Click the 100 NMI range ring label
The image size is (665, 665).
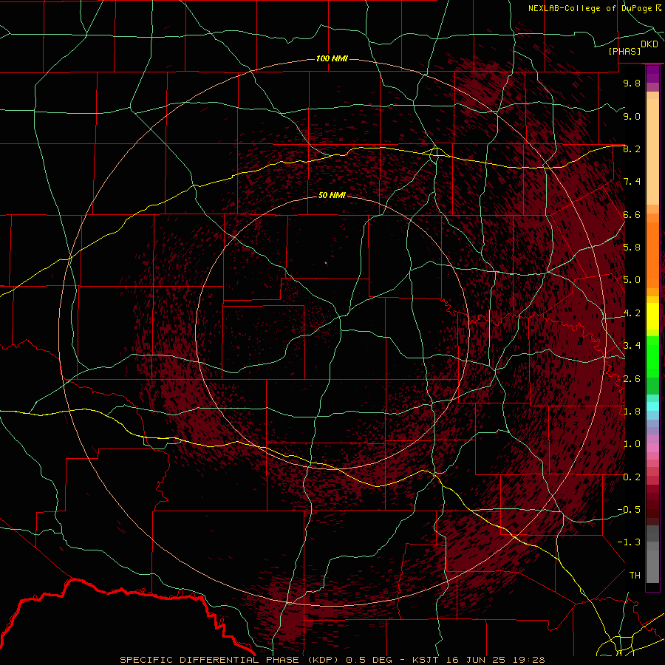point(332,58)
